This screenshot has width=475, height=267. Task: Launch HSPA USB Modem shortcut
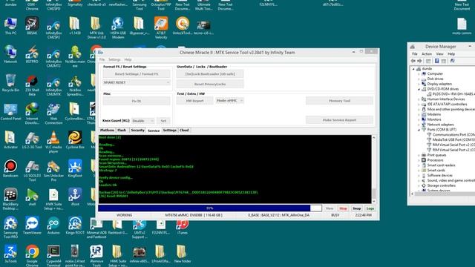pos(118,28)
